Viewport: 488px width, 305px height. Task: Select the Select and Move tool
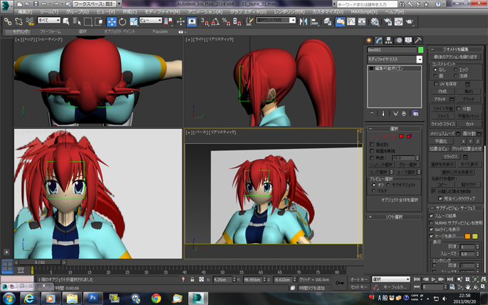pos(112,21)
